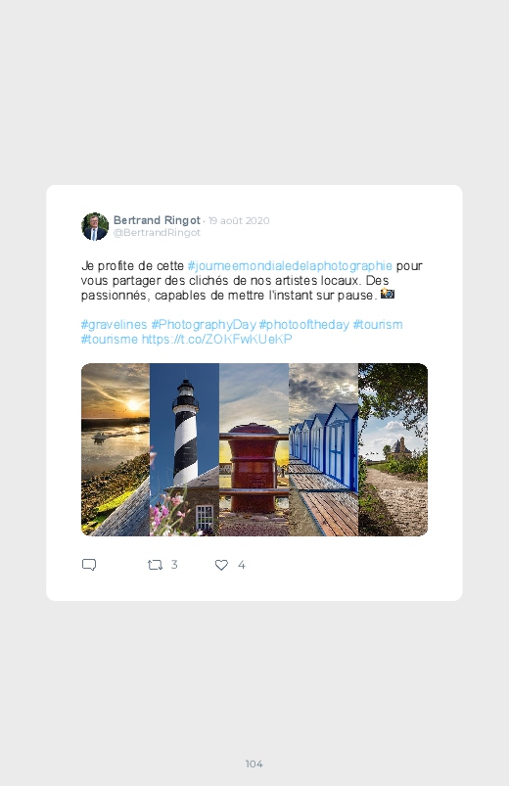Click the reply speech bubble icon

click(x=89, y=565)
